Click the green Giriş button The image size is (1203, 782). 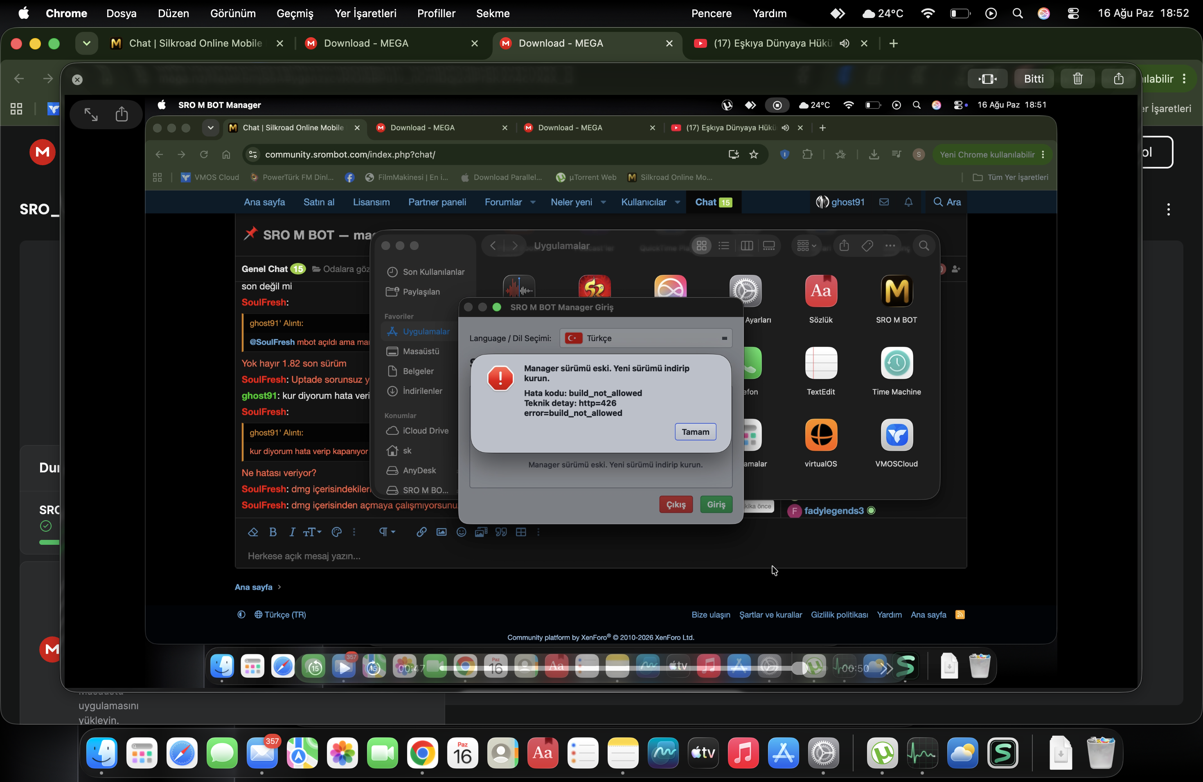(716, 504)
